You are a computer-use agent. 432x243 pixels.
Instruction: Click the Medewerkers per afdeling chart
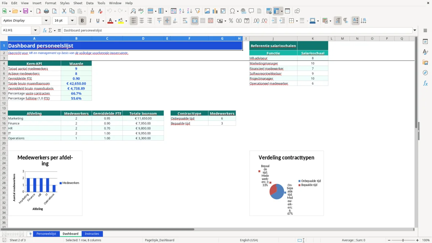[x=45, y=183]
